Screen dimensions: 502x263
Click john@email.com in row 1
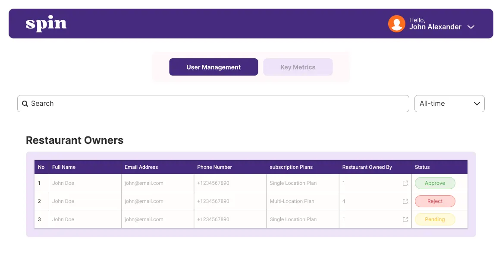coord(144,183)
